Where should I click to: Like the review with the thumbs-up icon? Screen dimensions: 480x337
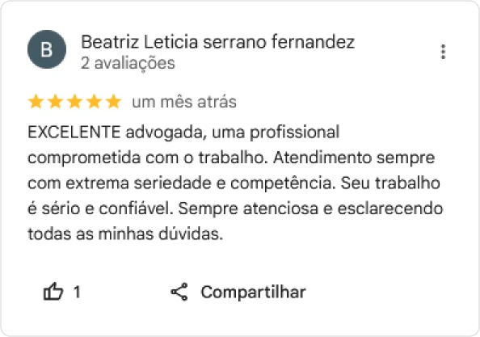click(x=53, y=292)
